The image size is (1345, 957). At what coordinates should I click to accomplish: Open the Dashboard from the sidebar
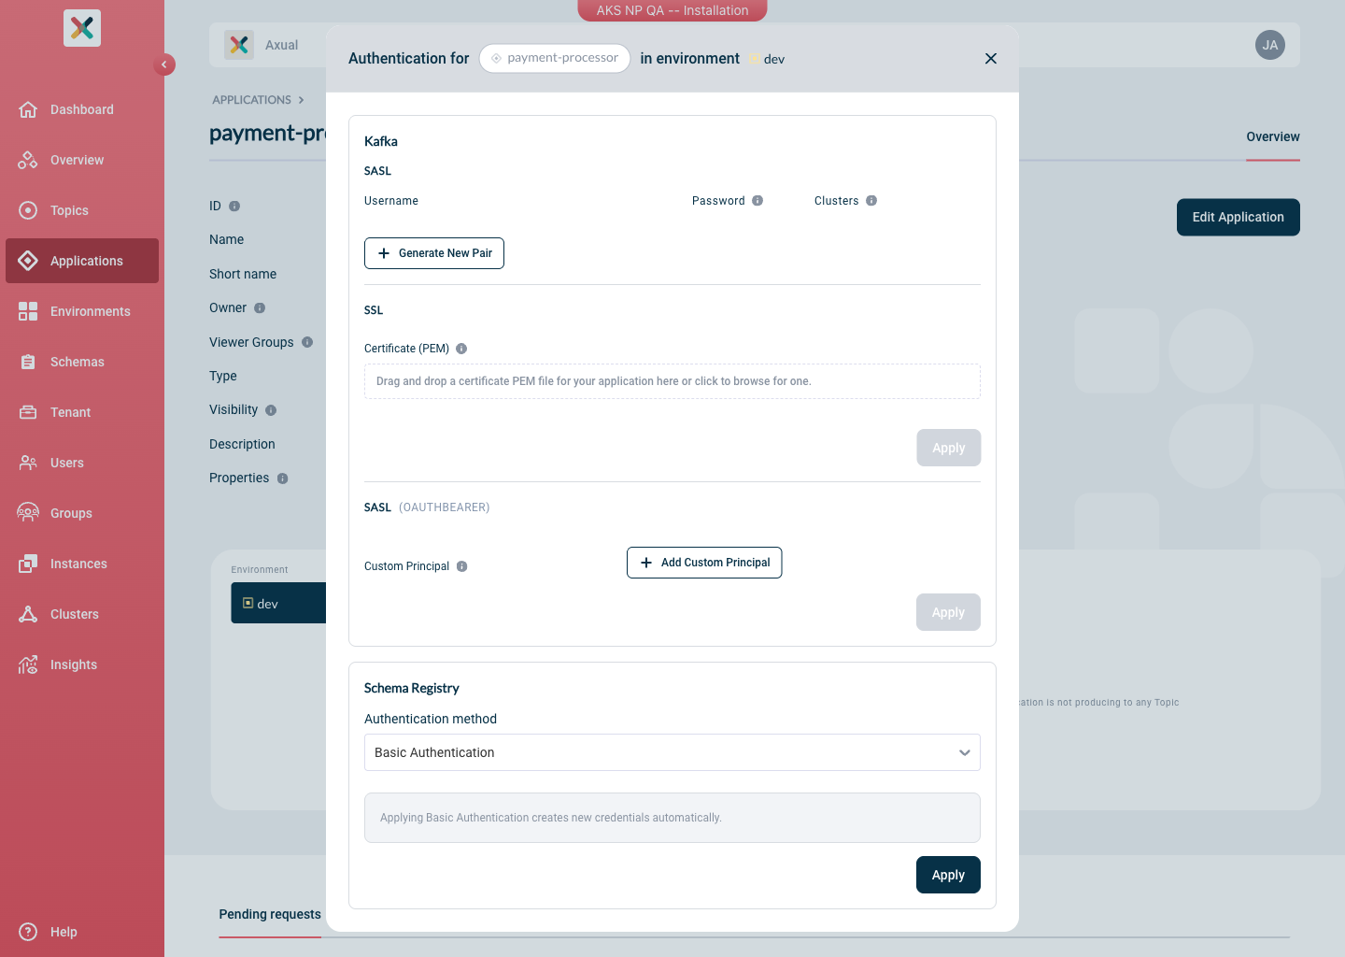81,109
